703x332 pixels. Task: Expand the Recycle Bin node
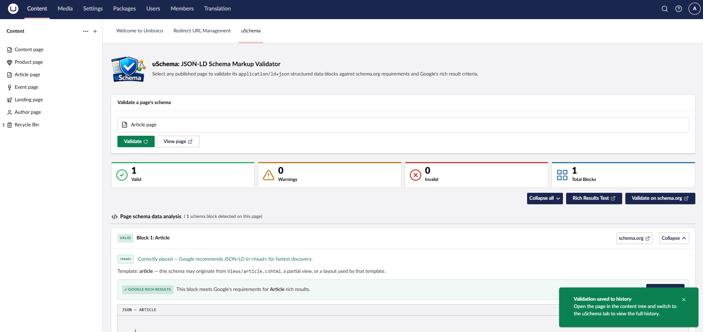click(x=3, y=125)
